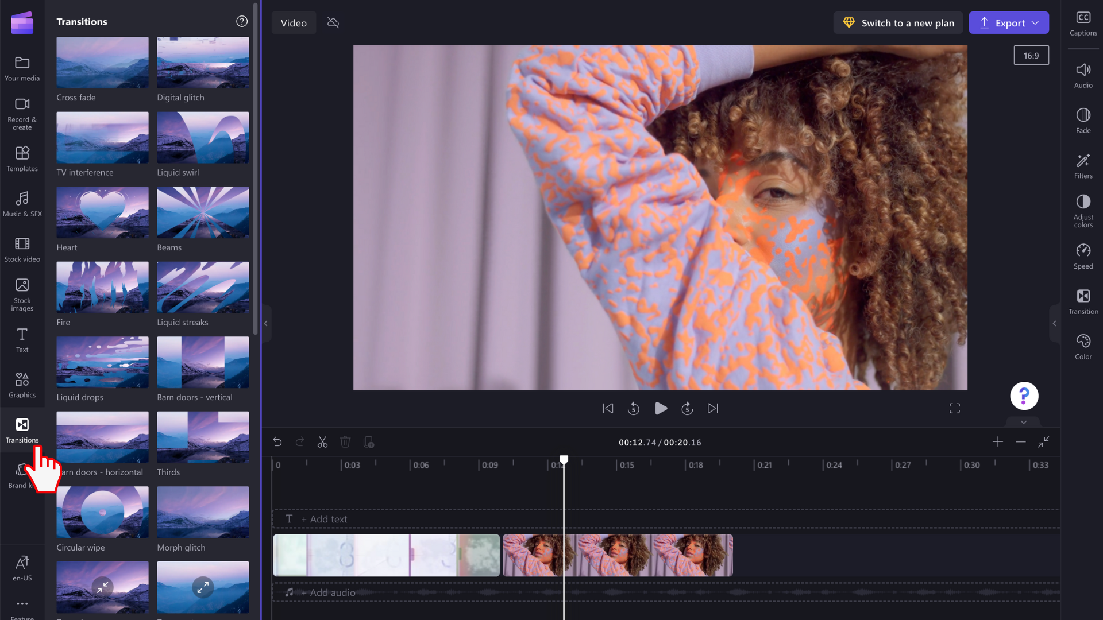Drag timeline playhead marker position
1103x620 pixels.
coord(564,459)
